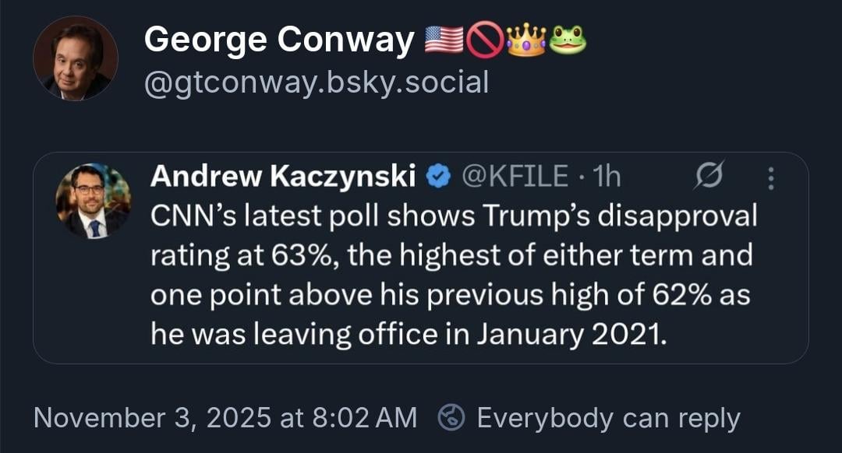Open the @KFILE handle
This screenshot has height=453, width=842.
click(515, 177)
